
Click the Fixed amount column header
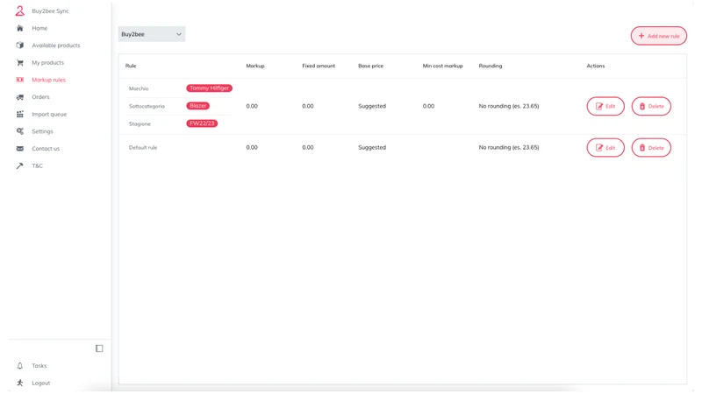[x=319, y=66]
